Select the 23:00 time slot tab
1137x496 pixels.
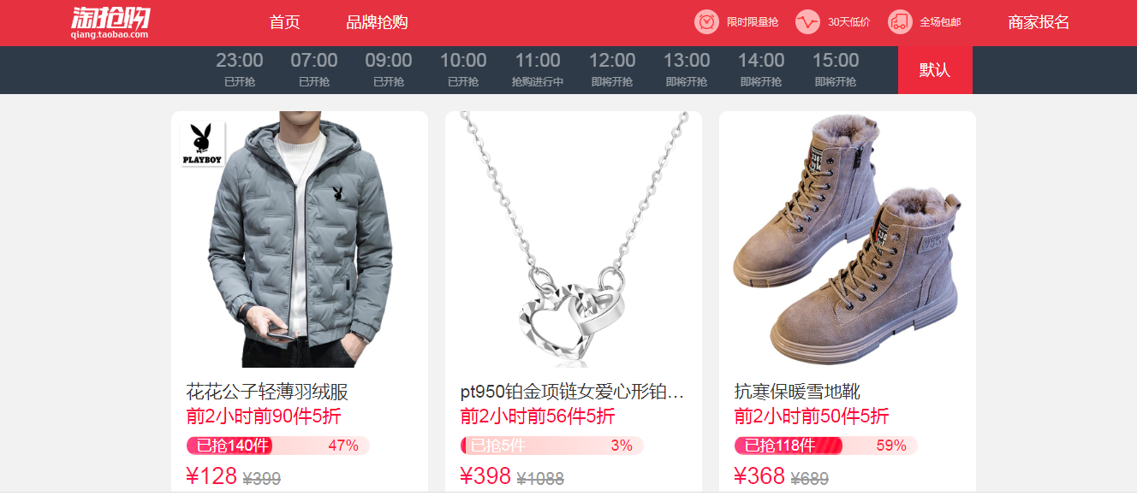[x=240, y=70]
